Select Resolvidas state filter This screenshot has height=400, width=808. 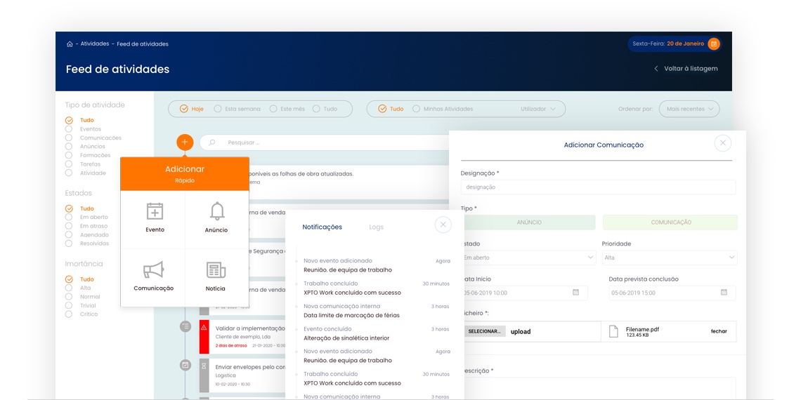pyautogui.click(x=87, y=244)
